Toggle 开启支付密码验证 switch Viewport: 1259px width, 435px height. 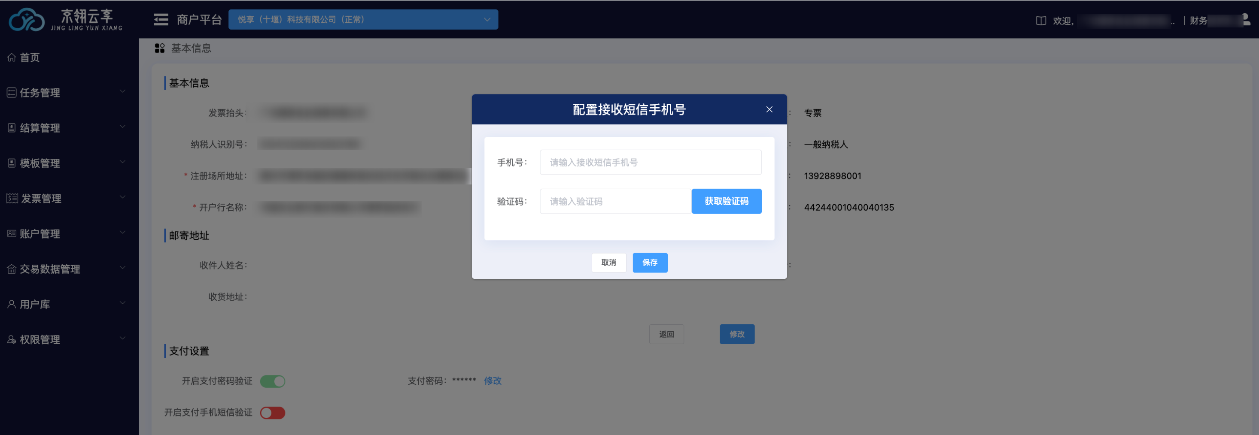(x=272, y=381)
